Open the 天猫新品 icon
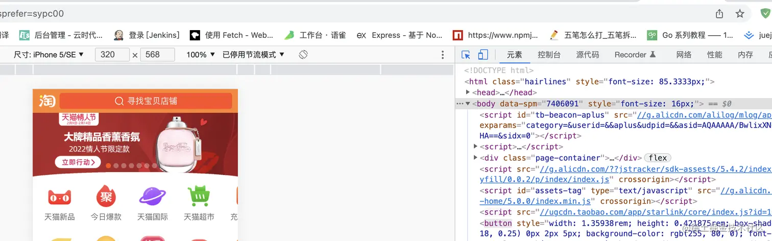Viewport: 772px width, 241px height. click(59, 203)
